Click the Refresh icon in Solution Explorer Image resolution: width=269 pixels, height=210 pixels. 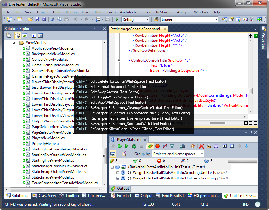pyautogui.click(x=25, y=36)
